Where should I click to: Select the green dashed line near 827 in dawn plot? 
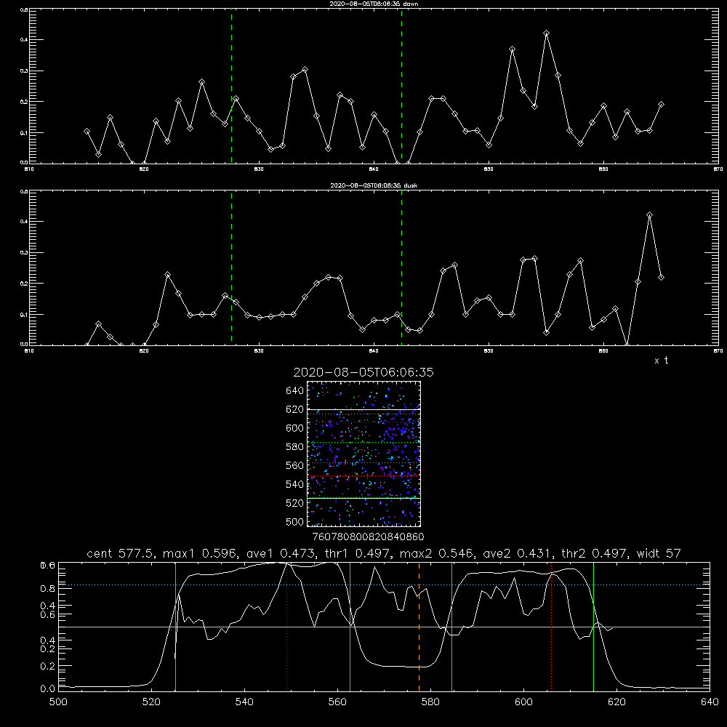tap(231, 87)
